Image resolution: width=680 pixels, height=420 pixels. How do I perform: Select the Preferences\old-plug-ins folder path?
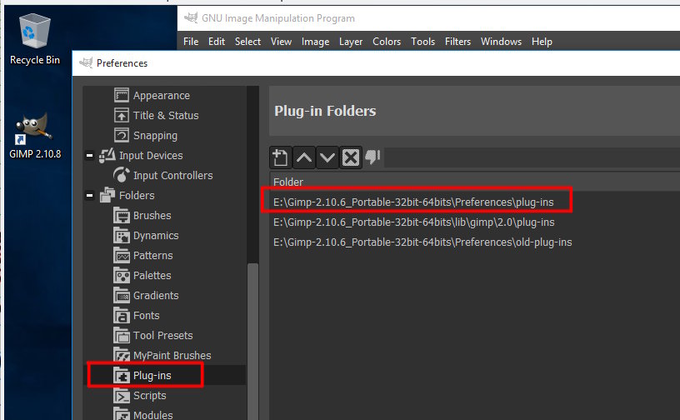click(x=422, y=242)
